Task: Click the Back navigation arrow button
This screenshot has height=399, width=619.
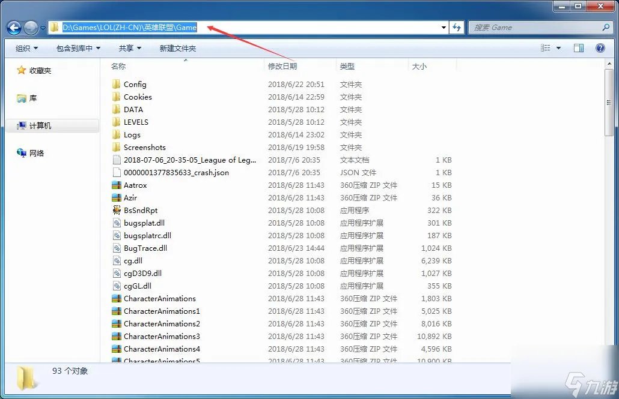Action: (x=14, y=28)
